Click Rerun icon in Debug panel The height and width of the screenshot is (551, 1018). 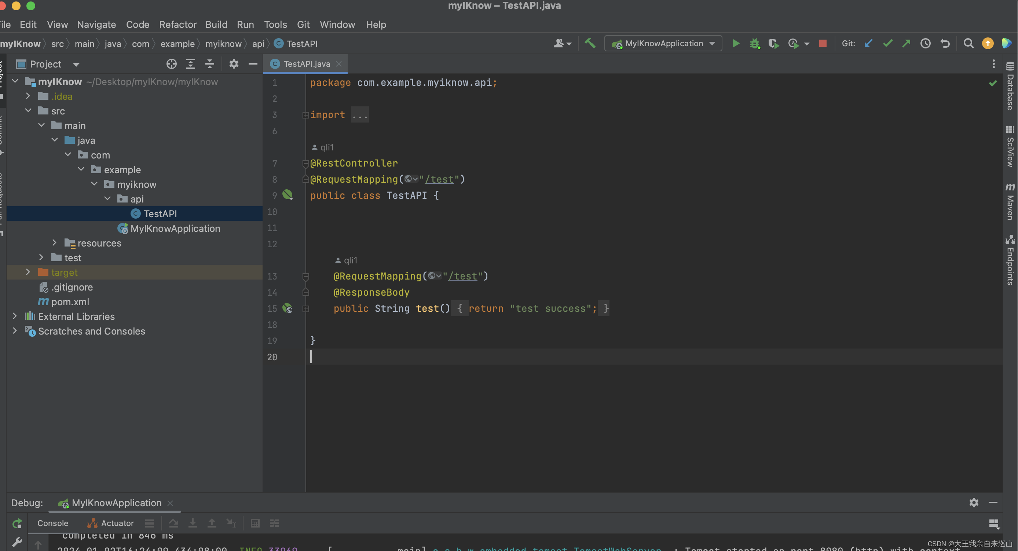pyautogui.click(x=17, y=523)
